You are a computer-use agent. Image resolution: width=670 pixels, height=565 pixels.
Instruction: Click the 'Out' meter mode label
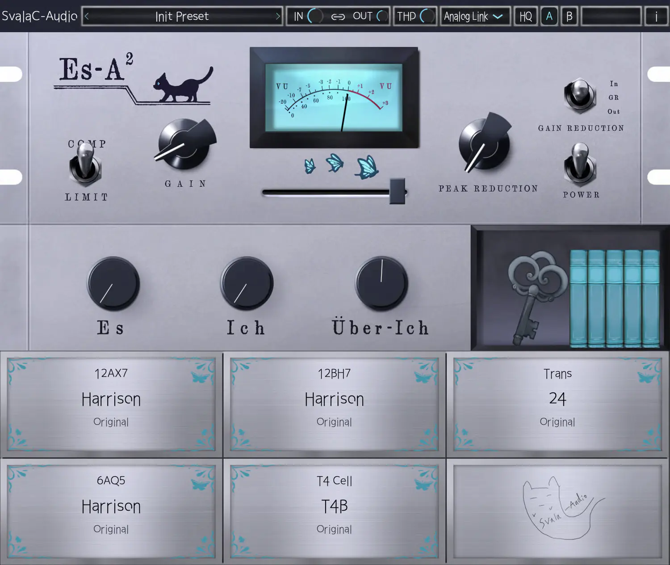click(614, 111)
